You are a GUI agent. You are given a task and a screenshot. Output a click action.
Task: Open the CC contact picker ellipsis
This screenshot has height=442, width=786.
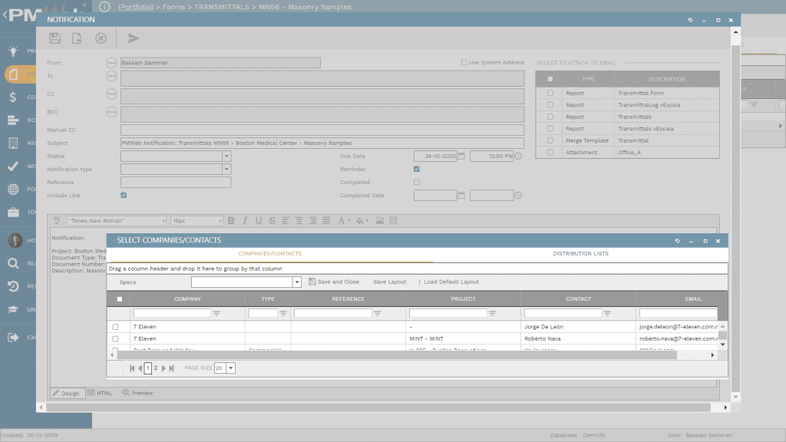point(111,94)
